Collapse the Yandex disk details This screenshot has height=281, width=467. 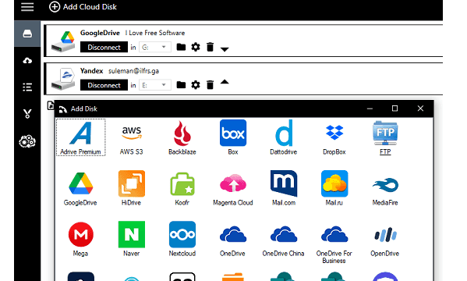pyautogui.click(x=225, y=82)
